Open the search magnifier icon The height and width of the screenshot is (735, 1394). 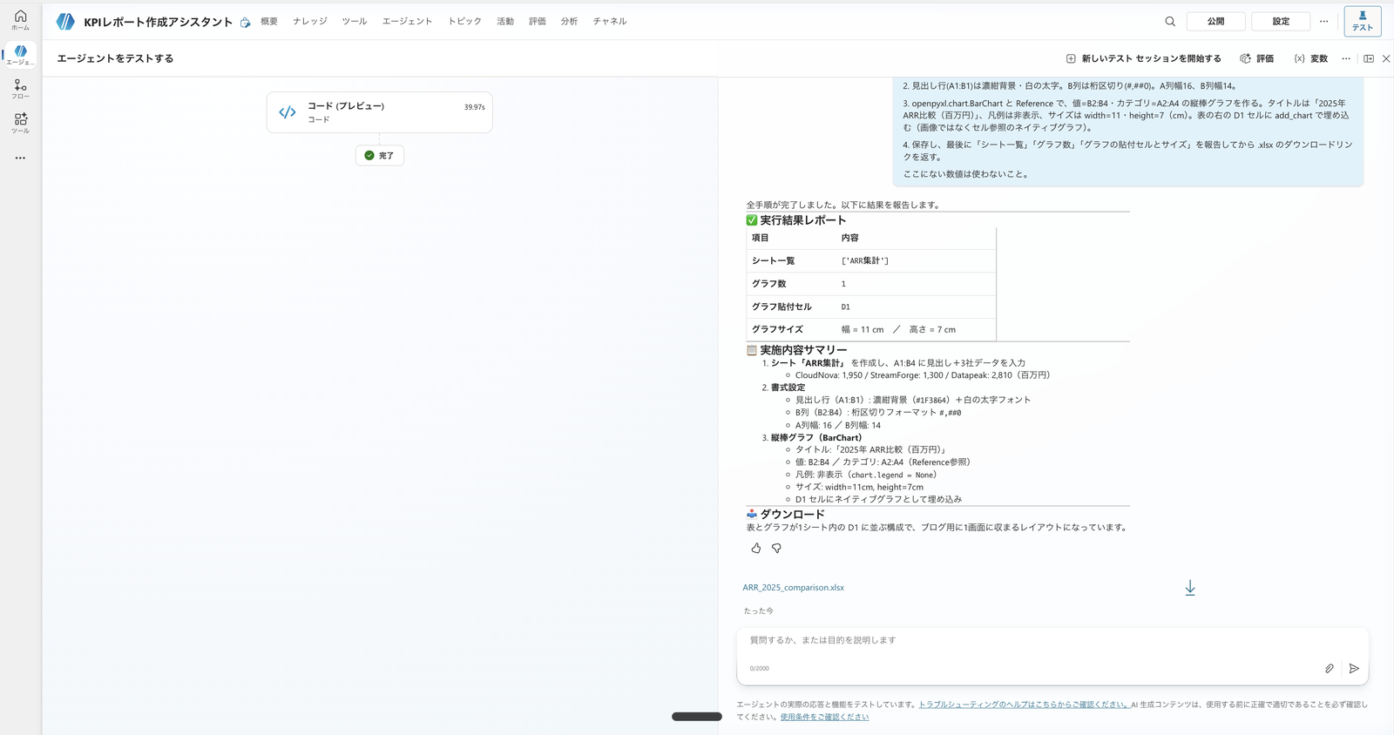1170,21
